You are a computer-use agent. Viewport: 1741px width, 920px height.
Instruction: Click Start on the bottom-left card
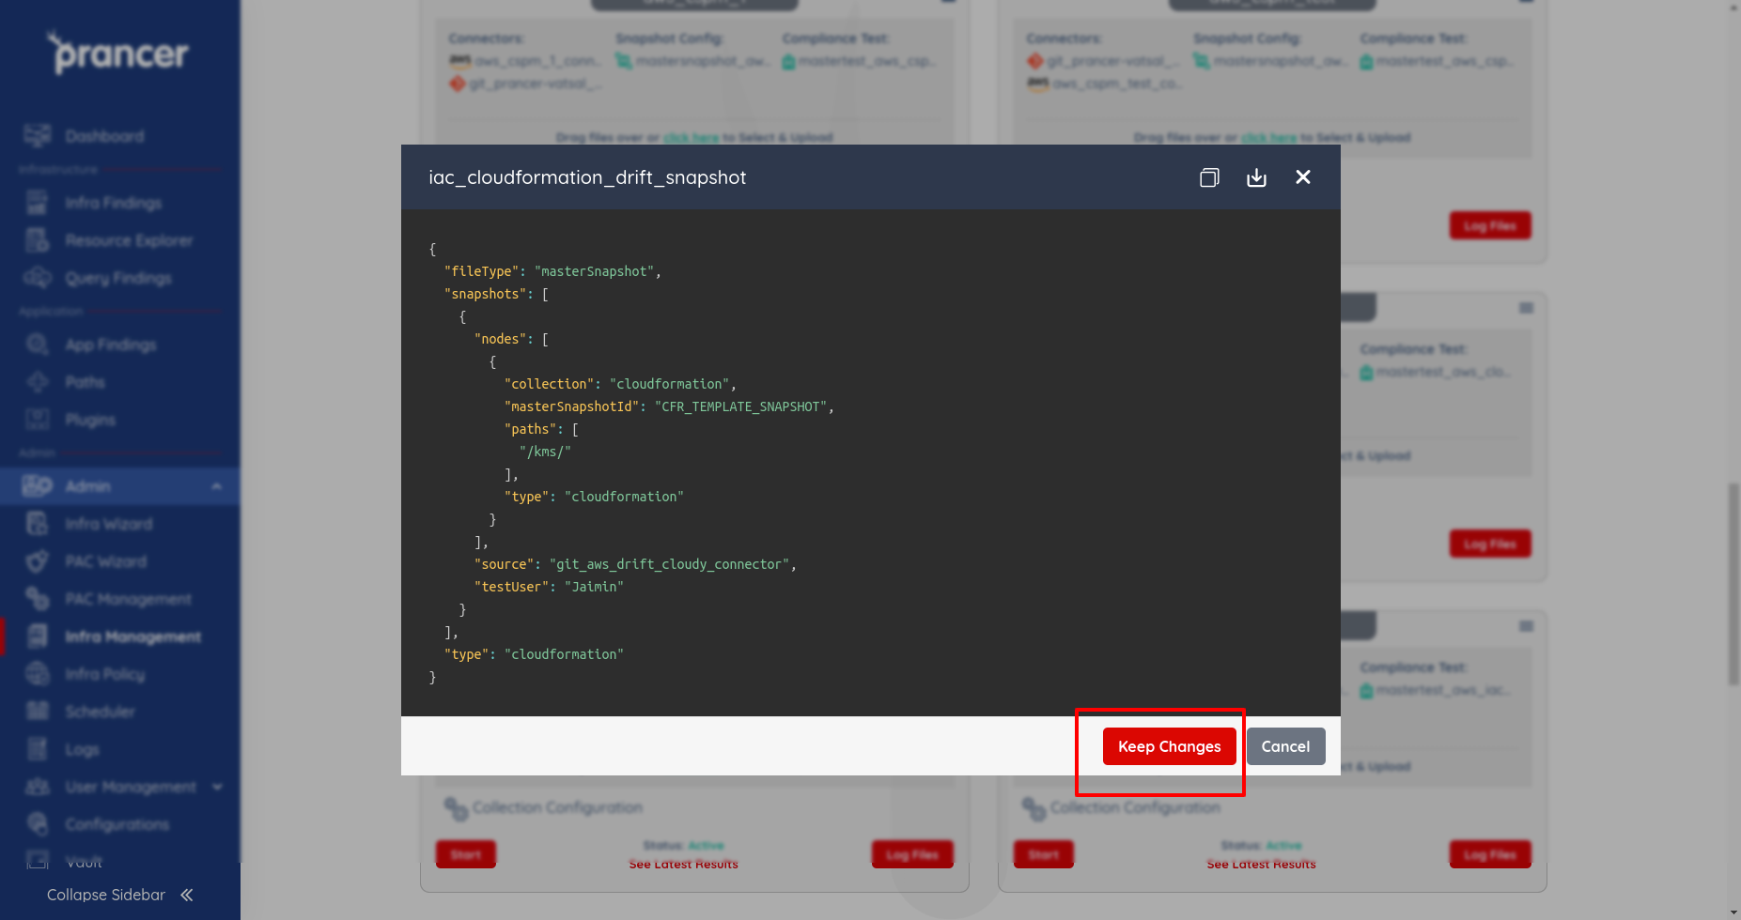point(465,854)
